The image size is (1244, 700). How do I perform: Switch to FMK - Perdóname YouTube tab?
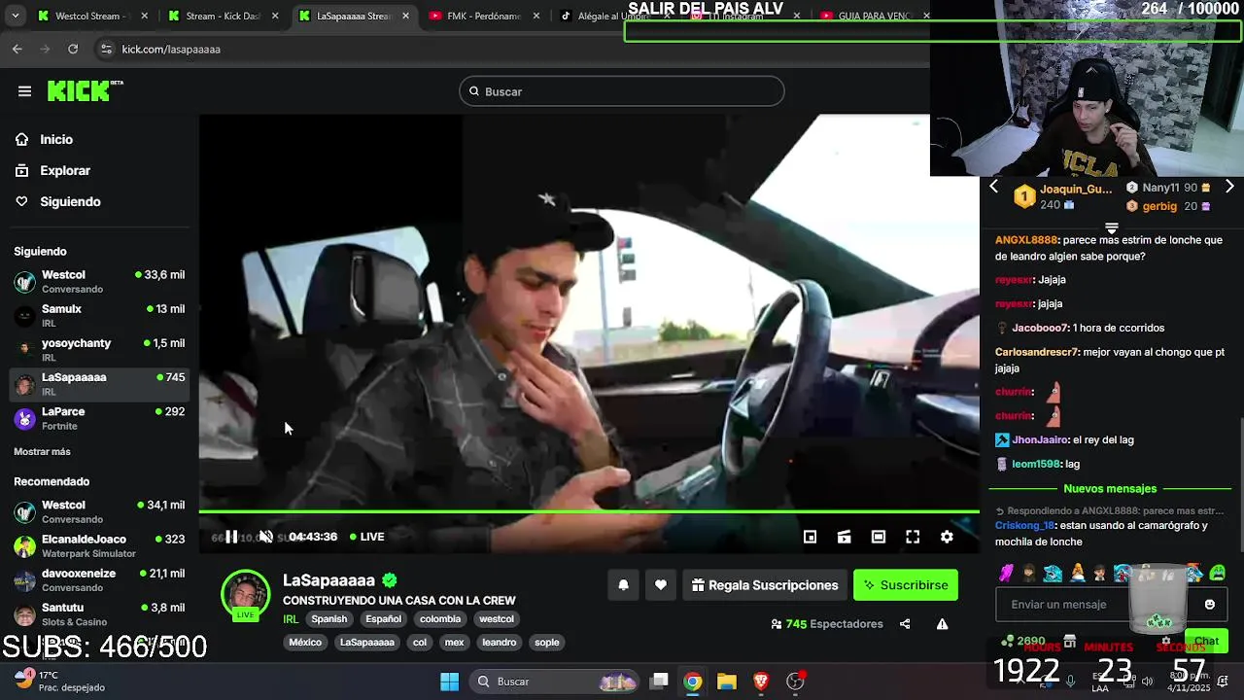click(x=483, y=16)
